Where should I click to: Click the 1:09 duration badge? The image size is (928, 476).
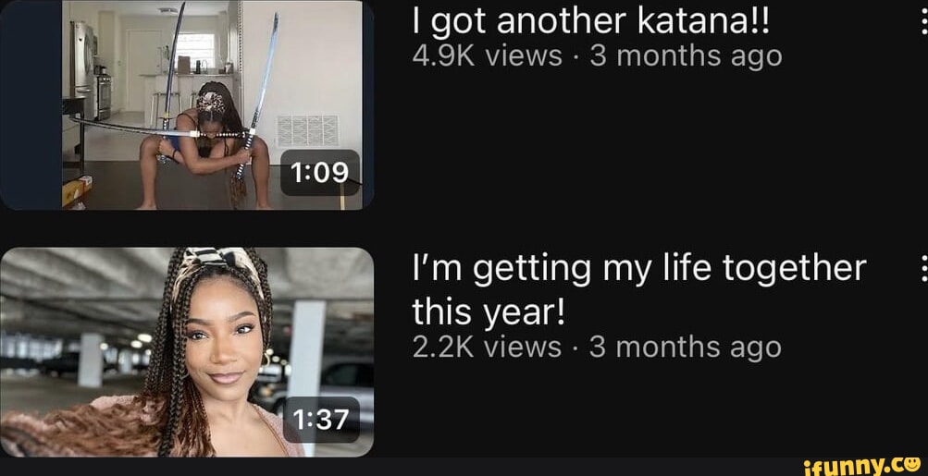point(320,173)
